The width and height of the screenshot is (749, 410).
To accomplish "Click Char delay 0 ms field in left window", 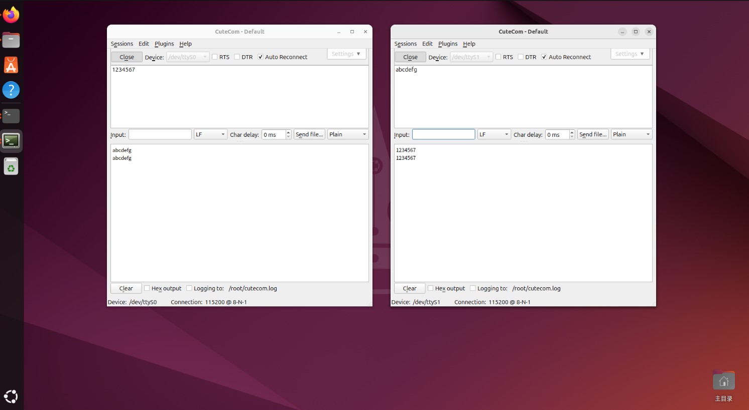I will (x=274, y=134).
